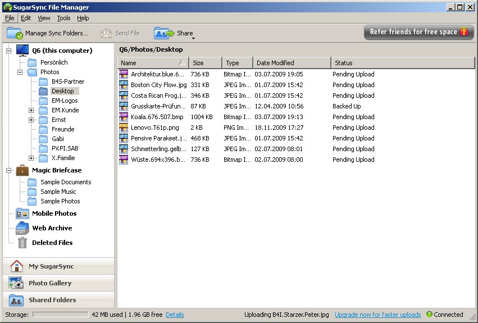
Task: Expand the EM.Kunde folder node
Action: [x=31, y=110]
